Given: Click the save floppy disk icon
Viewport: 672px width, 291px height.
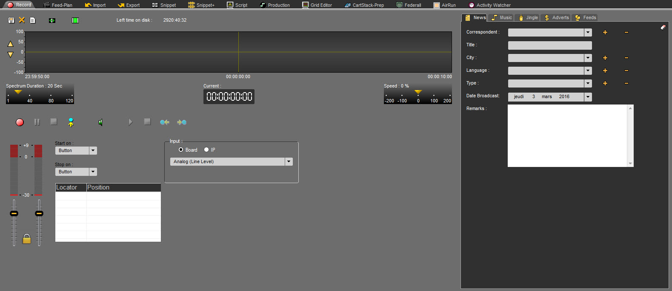Looking at the screenshot, I should pyautogui.click(x=11, y=20).
